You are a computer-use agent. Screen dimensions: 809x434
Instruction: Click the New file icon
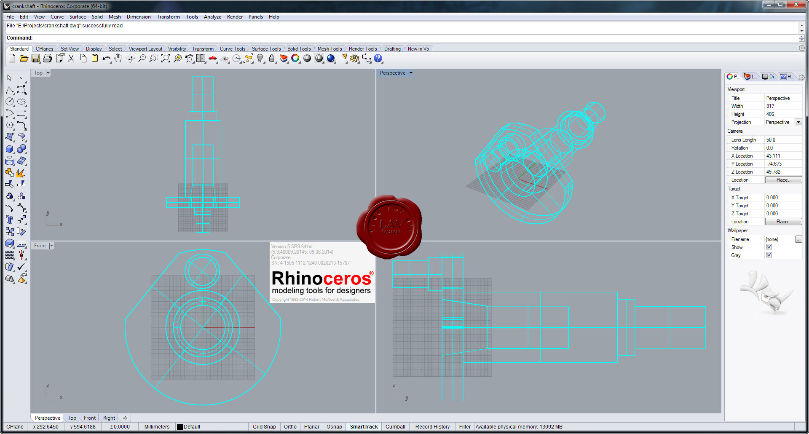point(12,59)
